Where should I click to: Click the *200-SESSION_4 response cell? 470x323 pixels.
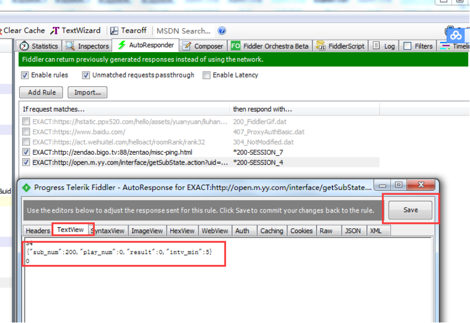(x=258, y=163)
